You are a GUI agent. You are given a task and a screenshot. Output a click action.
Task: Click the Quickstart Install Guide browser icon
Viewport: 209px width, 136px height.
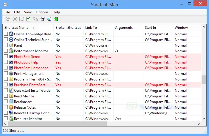tap(11, 91)
